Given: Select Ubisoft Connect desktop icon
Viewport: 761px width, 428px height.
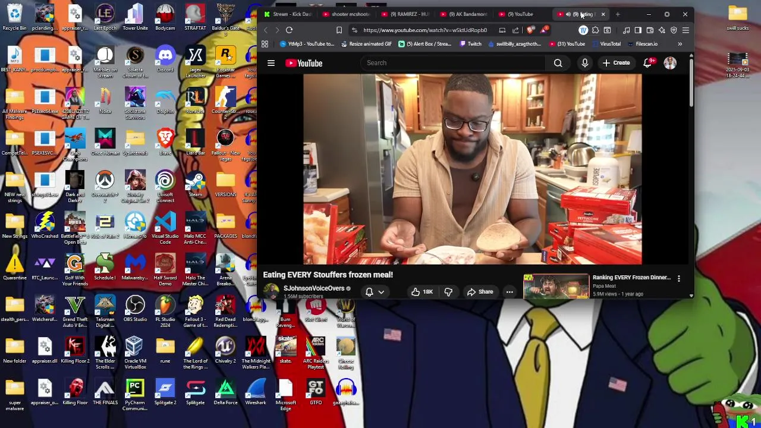Looking at the screenshot, I should (x=165, y=187).
